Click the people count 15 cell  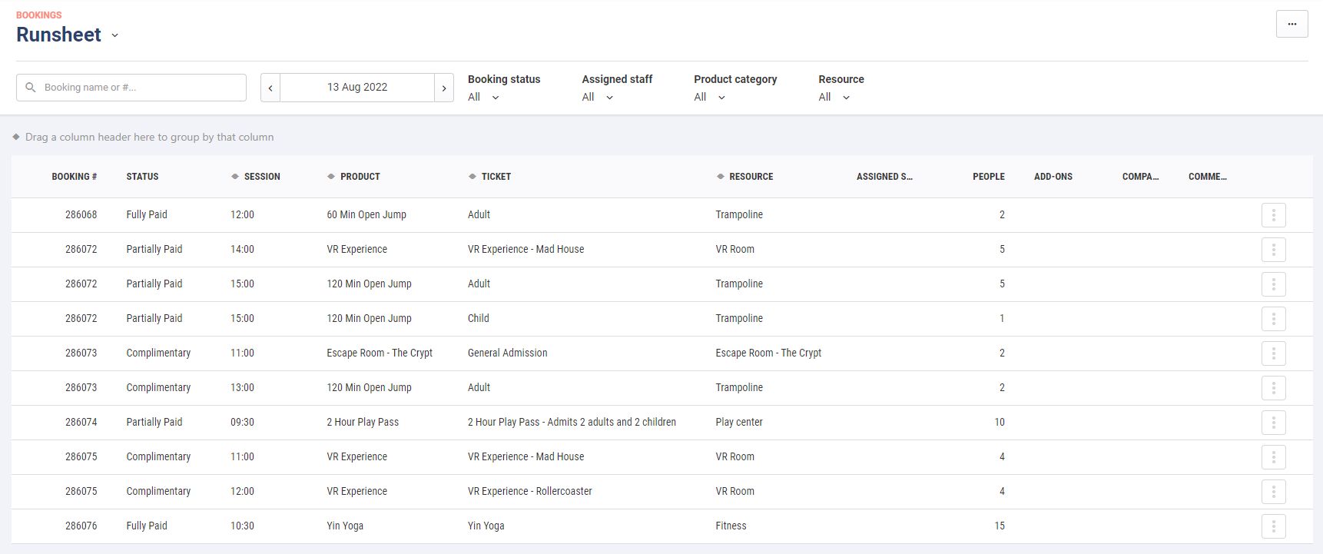point(1000,526)
